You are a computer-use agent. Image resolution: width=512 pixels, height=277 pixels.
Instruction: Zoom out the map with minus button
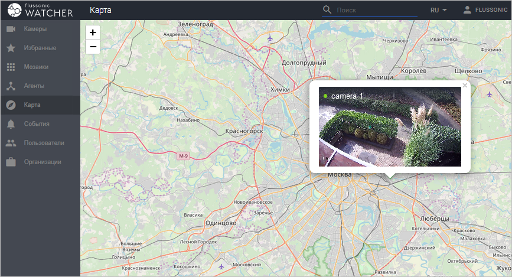93,47
